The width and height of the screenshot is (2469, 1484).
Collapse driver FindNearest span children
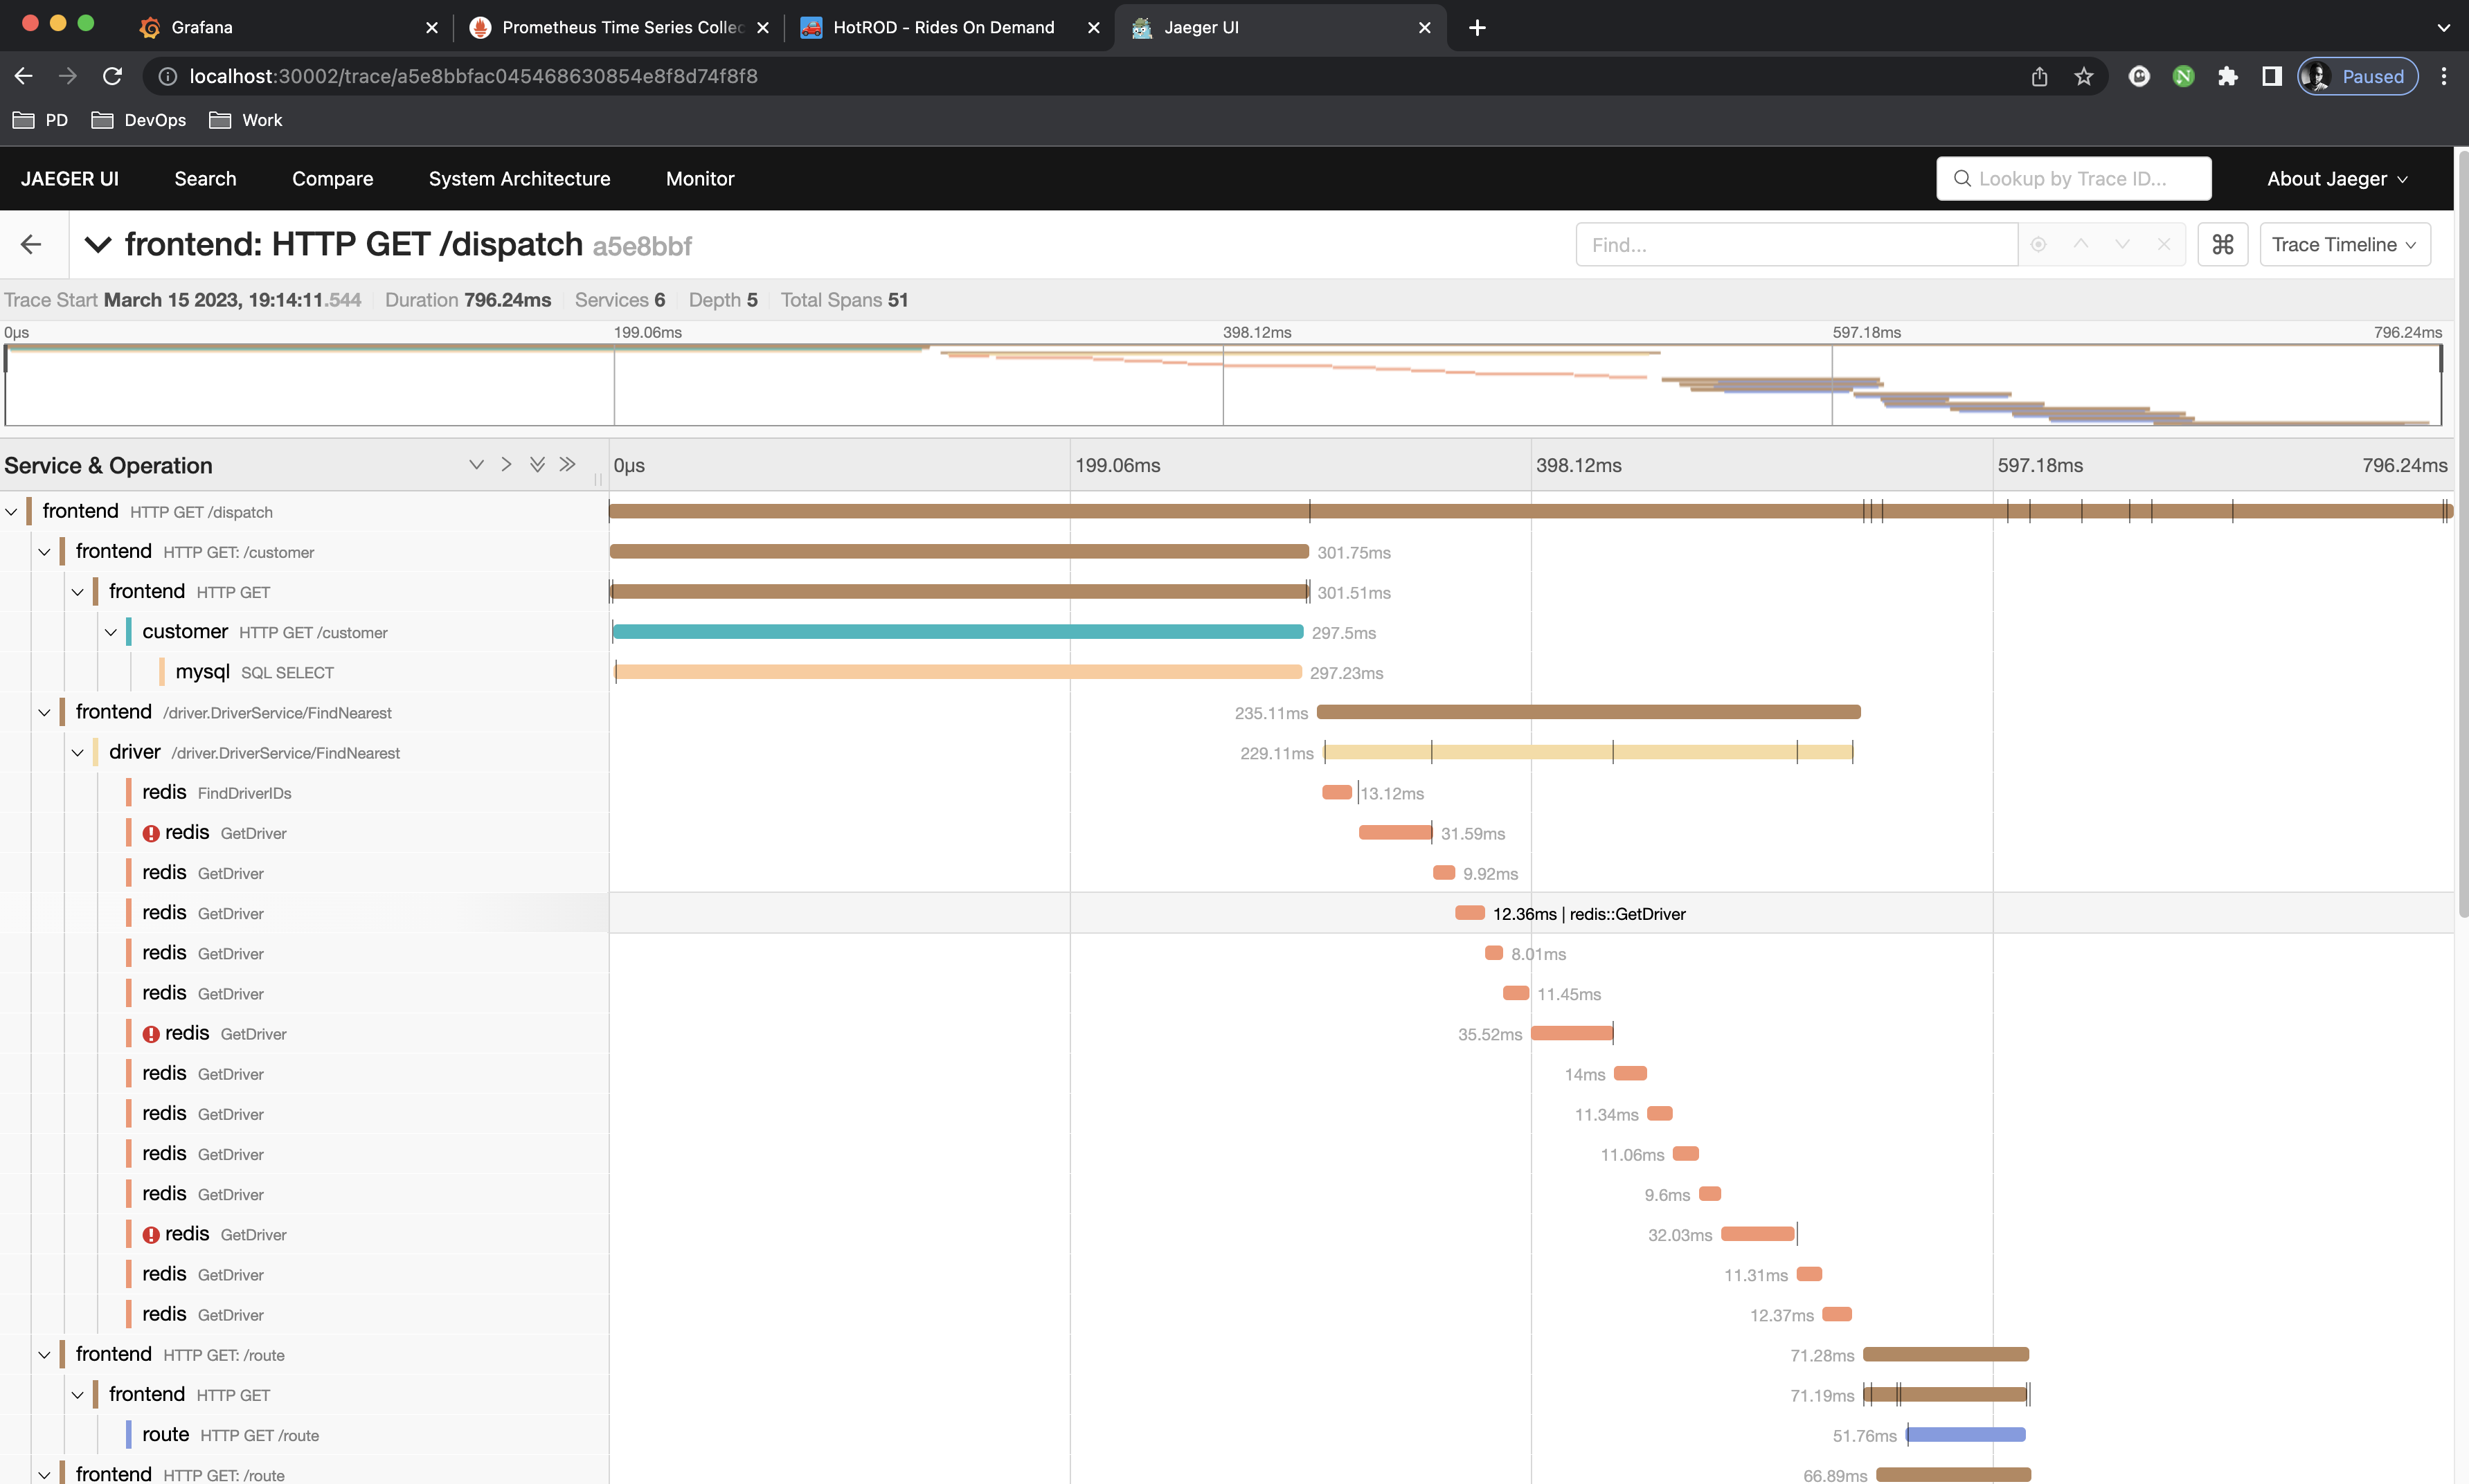78,753
